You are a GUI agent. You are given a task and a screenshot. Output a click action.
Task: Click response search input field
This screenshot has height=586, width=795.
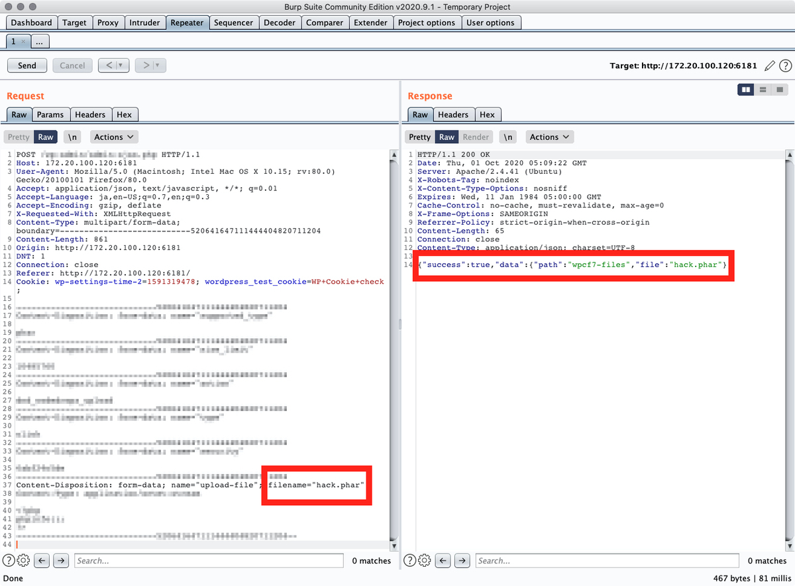click(608, 561)
